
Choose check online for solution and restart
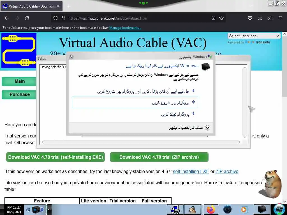pyautogui.click(x=135, y=91)
